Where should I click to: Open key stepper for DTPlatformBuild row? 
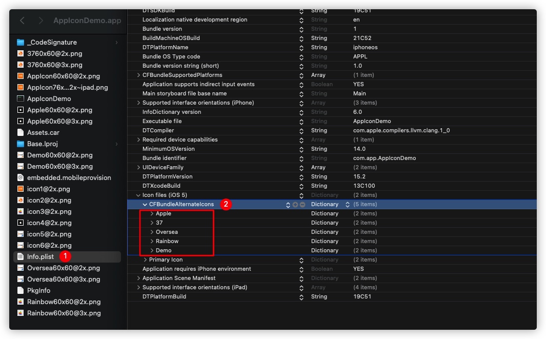[x=301, y=297]
